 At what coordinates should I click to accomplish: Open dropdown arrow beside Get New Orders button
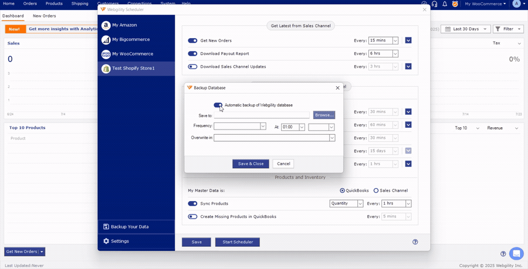(x=42, y=251)
